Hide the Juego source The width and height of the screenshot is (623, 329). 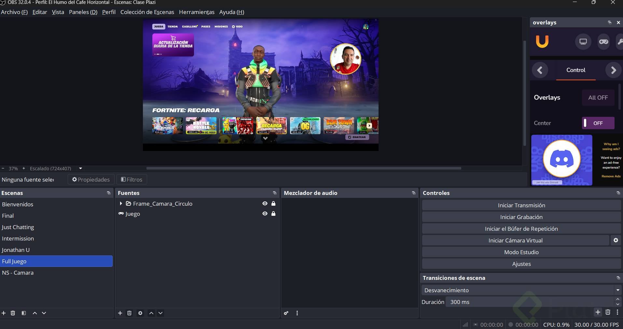(x=265, y=214)
